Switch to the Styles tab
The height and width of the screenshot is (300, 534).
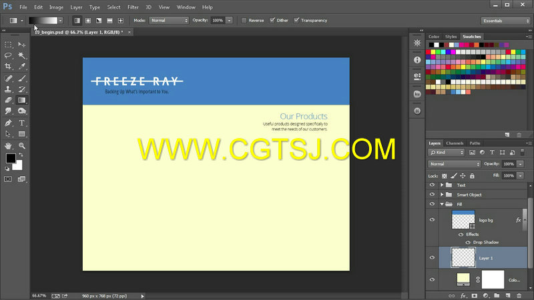pyautogui.click(x=451, y=37)
